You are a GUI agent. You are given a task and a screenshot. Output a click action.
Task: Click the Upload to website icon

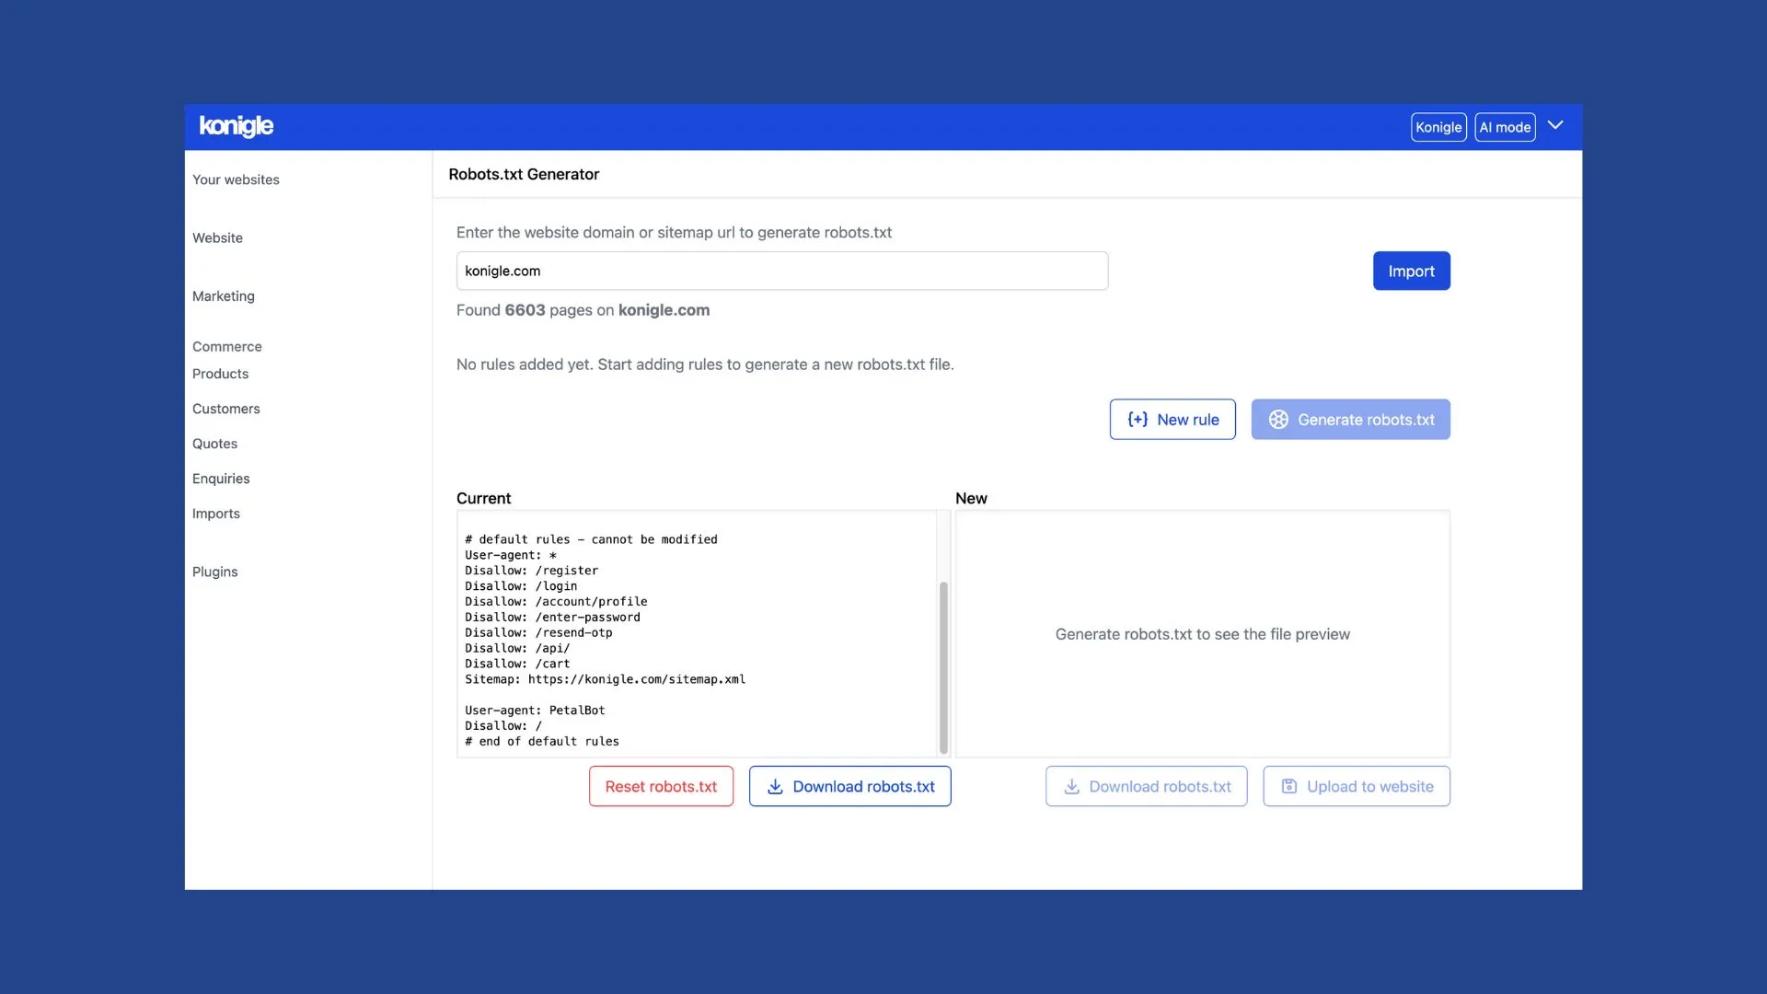coord(1288,785)
